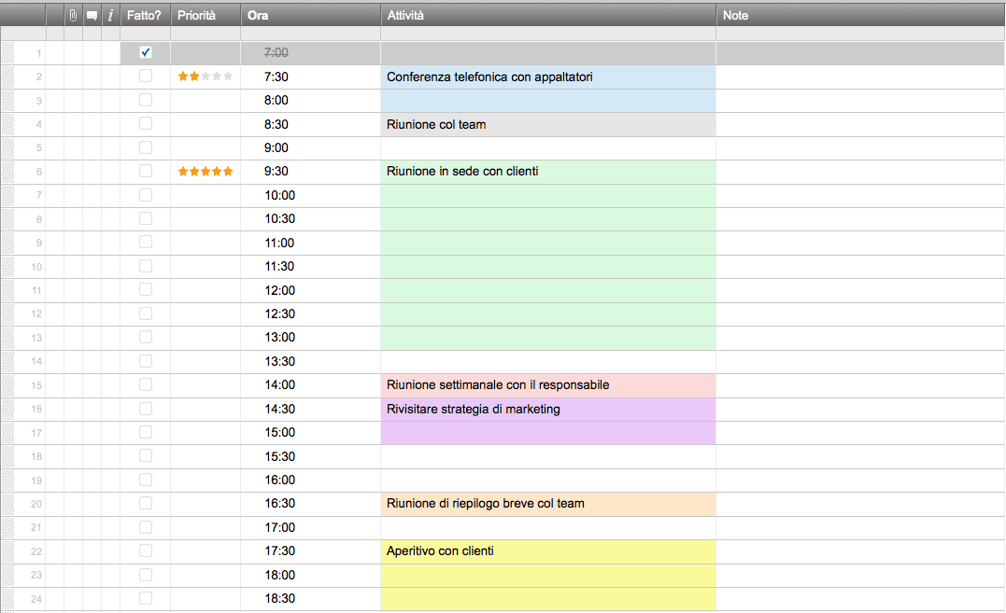Check the Fatto checkbox for 9:30
This screenshot has width=1006, height=613.
(146, 171)
